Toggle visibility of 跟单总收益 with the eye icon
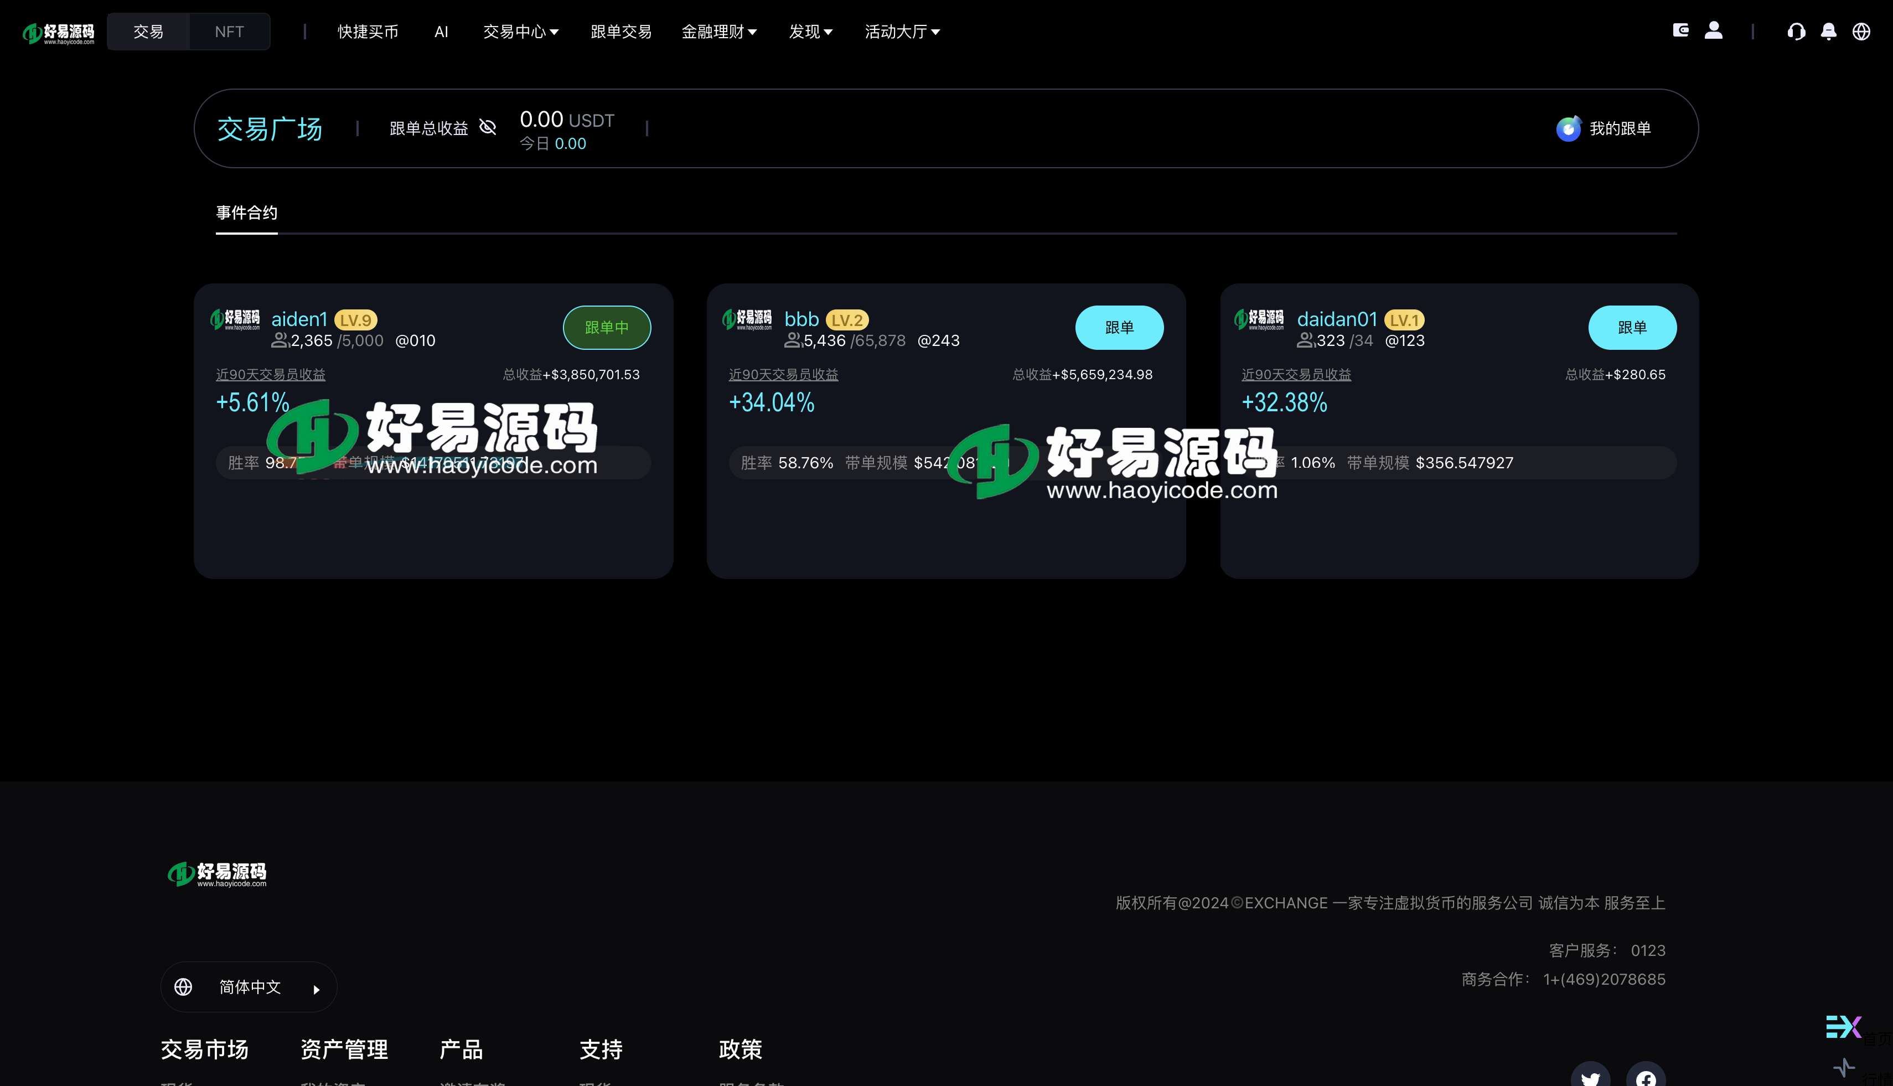The width and height of the screenshot is (1893, 1086). point(488,127)
